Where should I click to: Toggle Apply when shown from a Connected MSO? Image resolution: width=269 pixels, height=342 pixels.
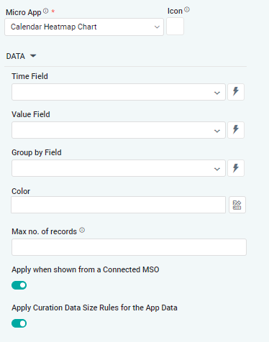[x=19, y=285]
